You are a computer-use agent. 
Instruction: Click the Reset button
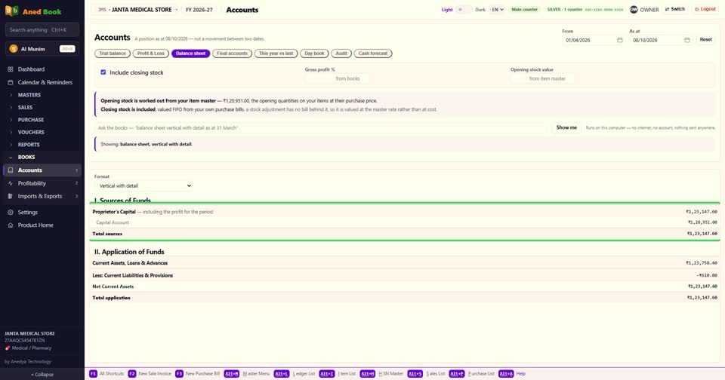click(705, 40)
